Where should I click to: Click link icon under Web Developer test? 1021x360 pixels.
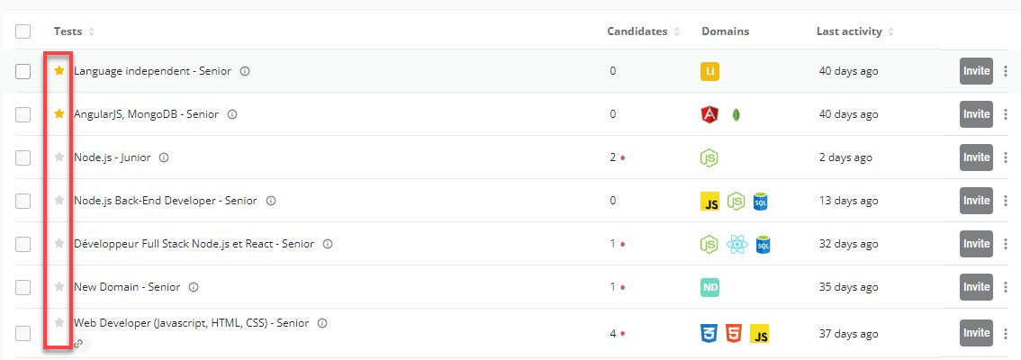(78, 344)
